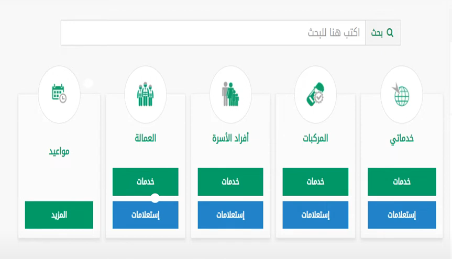Click the globe icon above خدماتي
Screen dimensions: 452x259
(401, 95)
